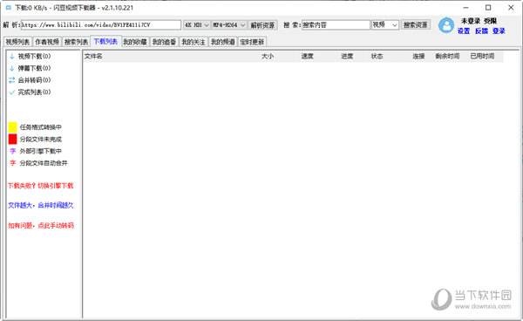Select the 下载列表 tab
Screen dimensions: 523x321
(105, 41)
